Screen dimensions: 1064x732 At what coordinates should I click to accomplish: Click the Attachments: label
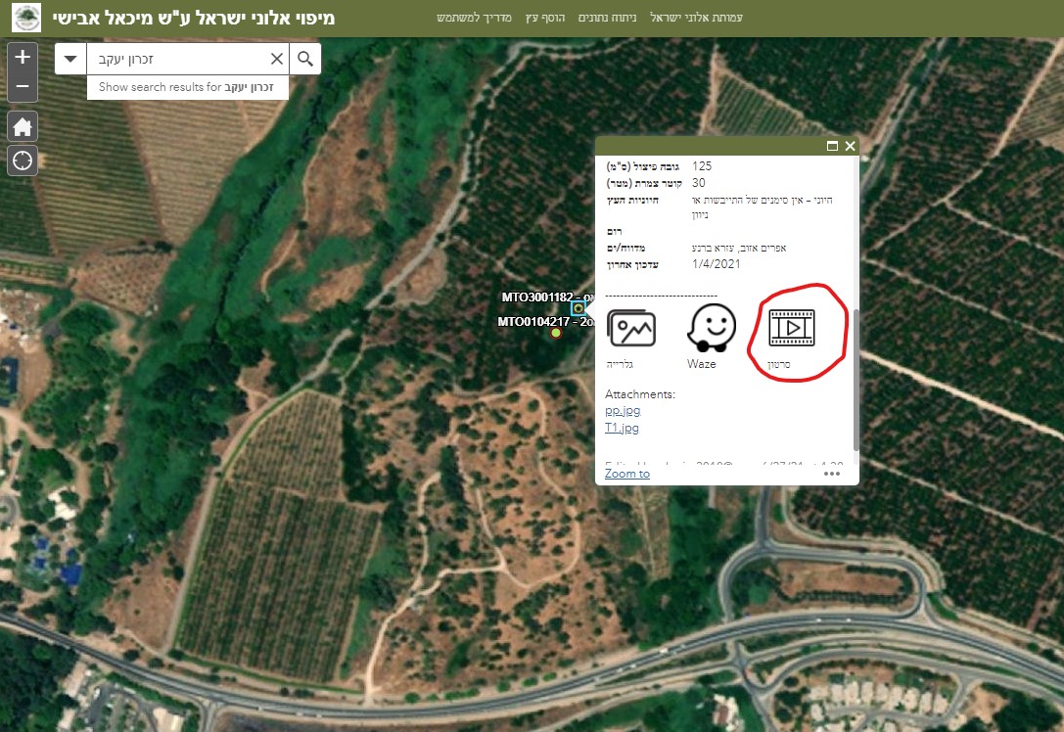click(640, 394)
